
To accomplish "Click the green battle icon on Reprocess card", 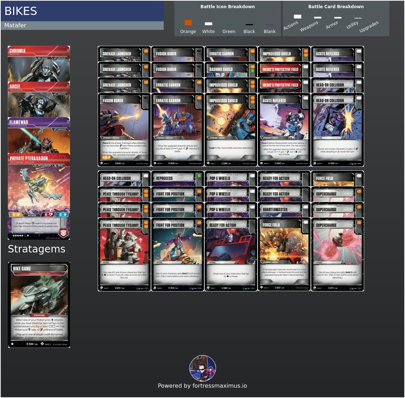I will click(x=199, y=176).
